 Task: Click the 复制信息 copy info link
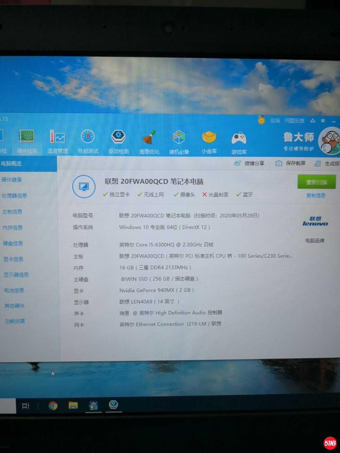tap(316, 195)
